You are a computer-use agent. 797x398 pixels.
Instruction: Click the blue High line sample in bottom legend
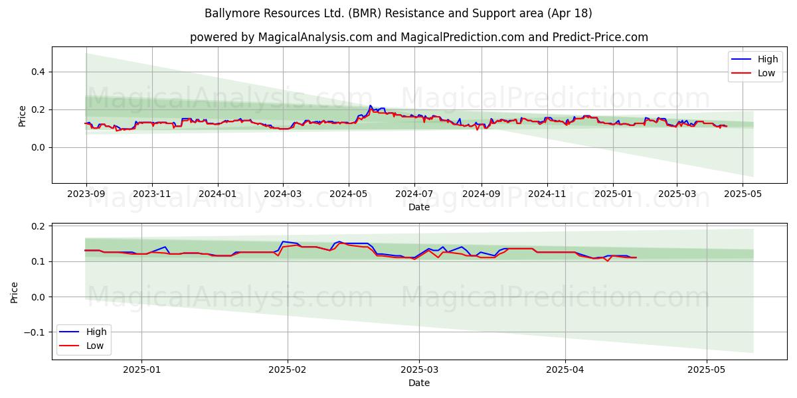[70, 332]
